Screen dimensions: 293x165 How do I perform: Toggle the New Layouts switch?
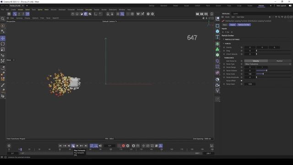pyautogui.click(x=290, y=6)
